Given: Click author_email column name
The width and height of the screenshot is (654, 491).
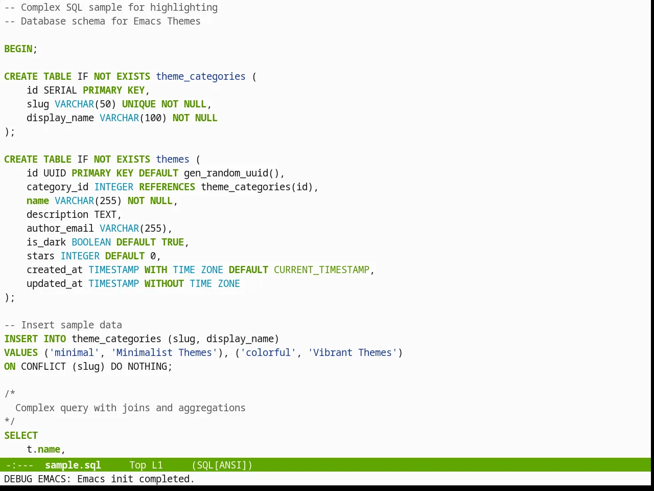Looking at the screenshot, I should (60, 228).
